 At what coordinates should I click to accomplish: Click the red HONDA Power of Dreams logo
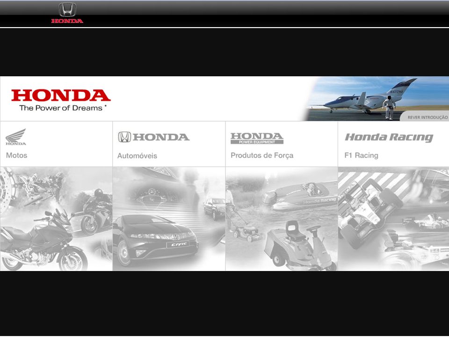pos(61,100)
